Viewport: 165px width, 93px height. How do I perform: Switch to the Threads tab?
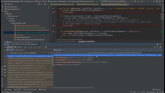[20, 50]
